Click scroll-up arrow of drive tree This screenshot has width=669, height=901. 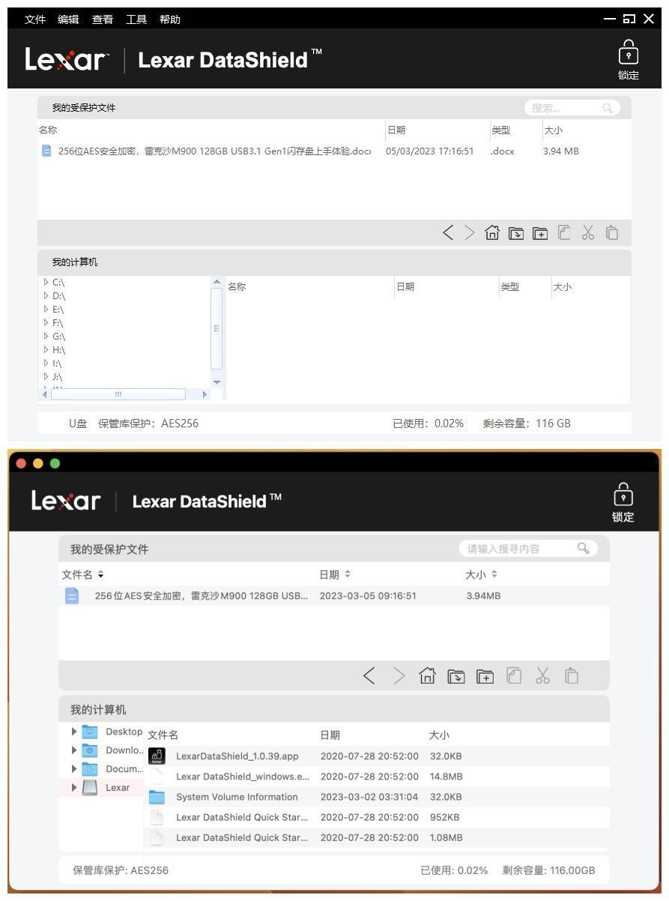[217, 282]
